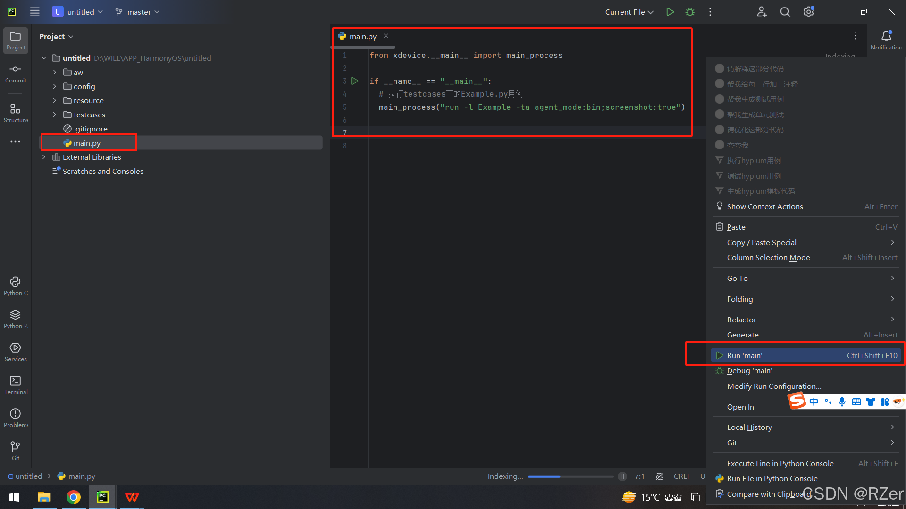Expand the resource folder

(x=55, y=100)
